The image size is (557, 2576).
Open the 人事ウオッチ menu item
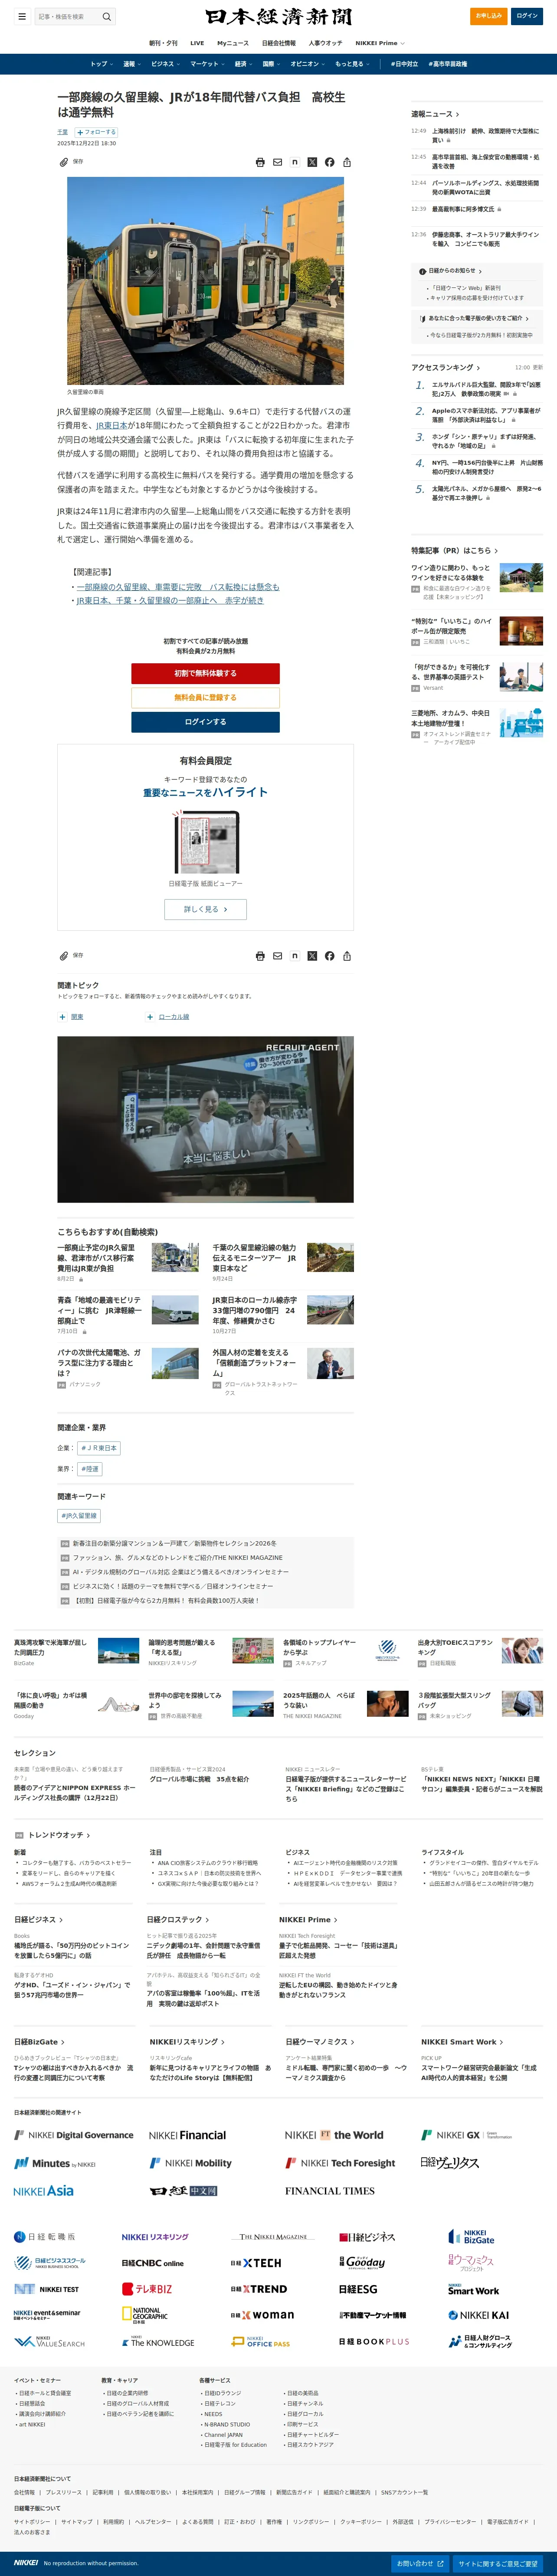[325, 43]
